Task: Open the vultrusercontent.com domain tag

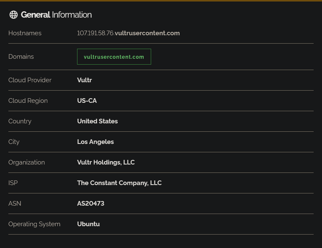Action: (114, 57)
